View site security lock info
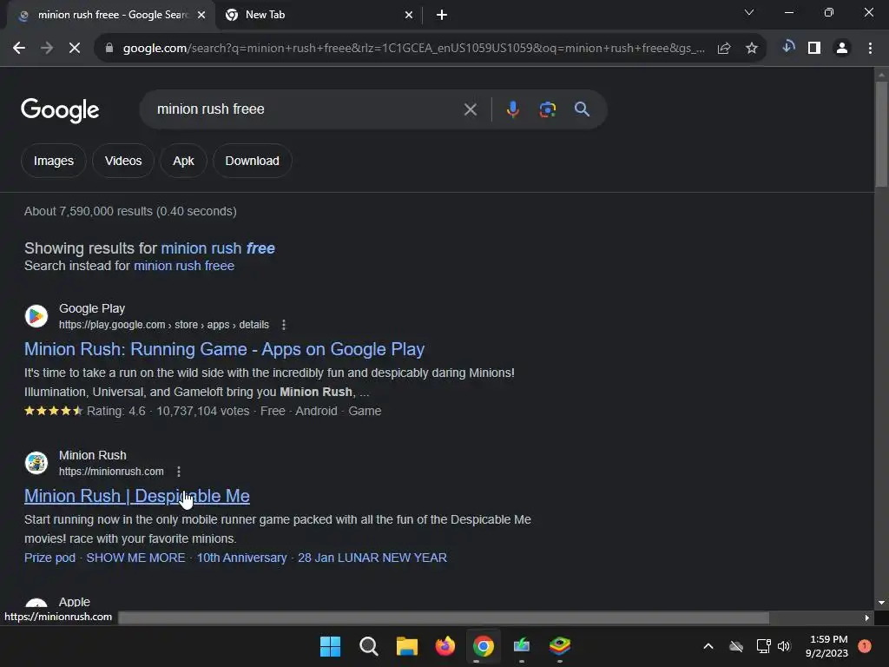The image size is (889, 667). [109, 49]
